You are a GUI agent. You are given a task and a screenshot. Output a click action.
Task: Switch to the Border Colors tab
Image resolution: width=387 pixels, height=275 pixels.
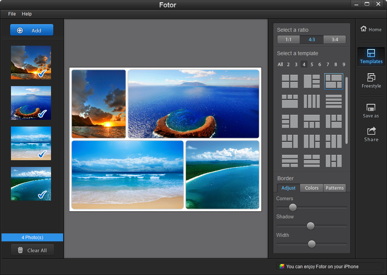point(312,188)
